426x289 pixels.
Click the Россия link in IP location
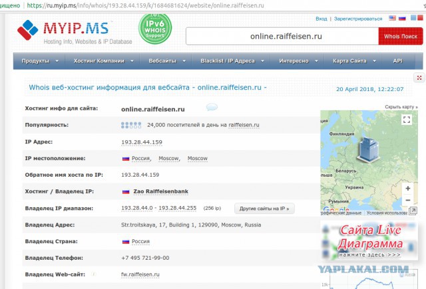pos(140,158)
